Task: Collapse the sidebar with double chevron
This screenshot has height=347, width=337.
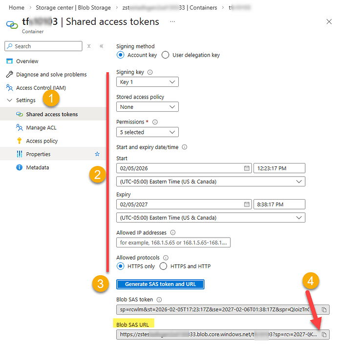Action: (x=102, y=46)
